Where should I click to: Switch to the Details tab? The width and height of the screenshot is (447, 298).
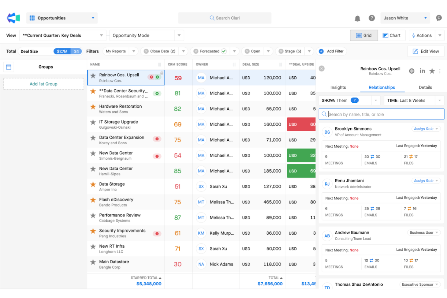click(x=425, y=88)
